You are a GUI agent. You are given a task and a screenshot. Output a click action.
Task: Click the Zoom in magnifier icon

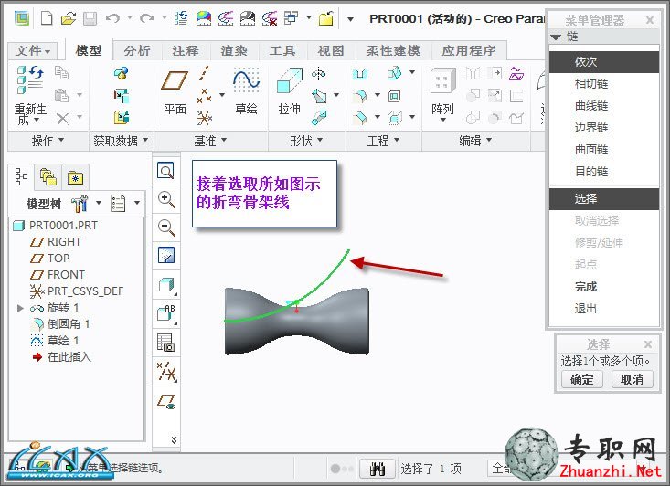(166, 199)
